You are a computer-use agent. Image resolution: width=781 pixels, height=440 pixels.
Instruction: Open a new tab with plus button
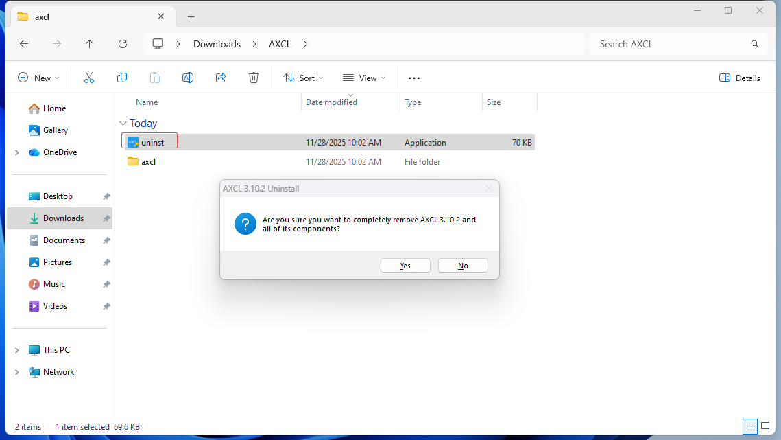pos(191,16)
